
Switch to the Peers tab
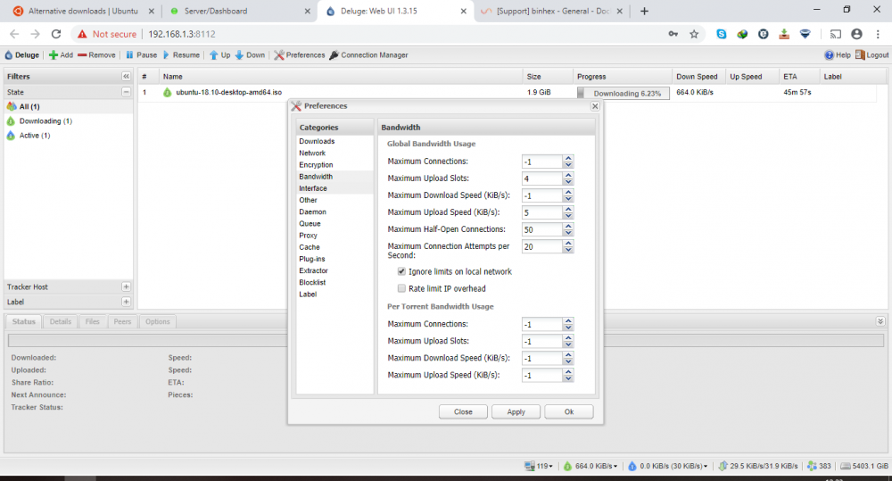click(x=122, y=321)
